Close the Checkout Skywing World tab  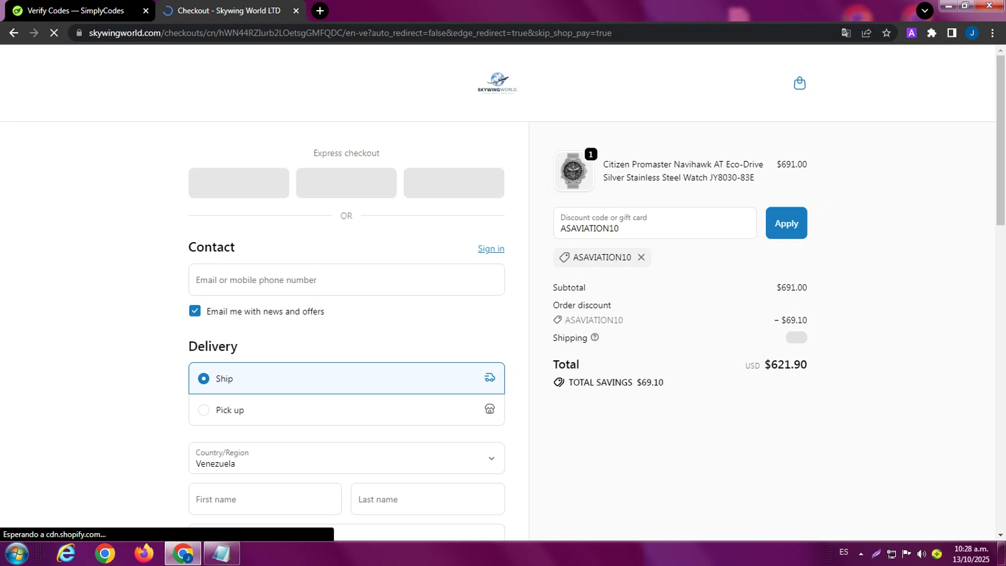tap(296, 11)
